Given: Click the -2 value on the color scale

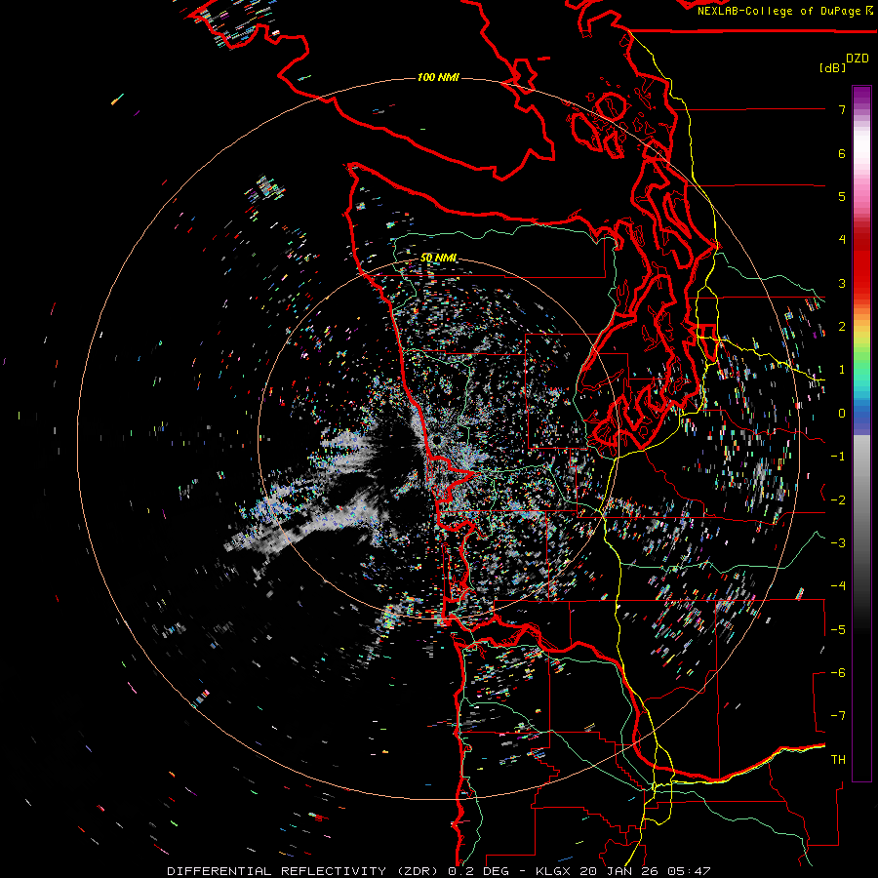Looking at the screenshot, I should click(838, 500).
